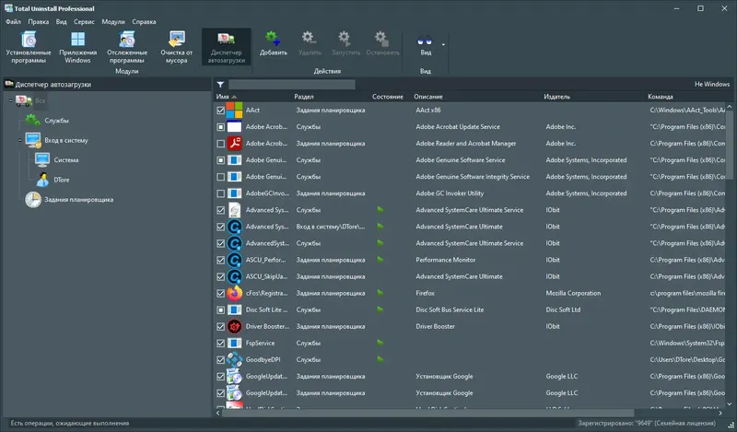Open the Вид menu in menu bar
The image size is (737, 432).
pos(61,21)
